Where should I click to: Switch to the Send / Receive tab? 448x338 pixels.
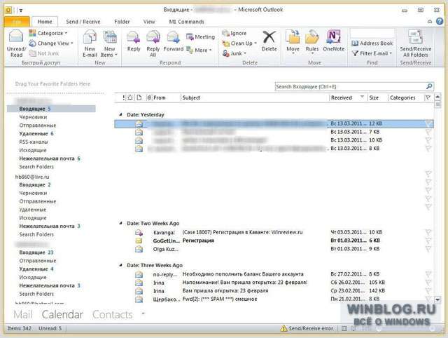pyautogui.click(x=83, y=22)
